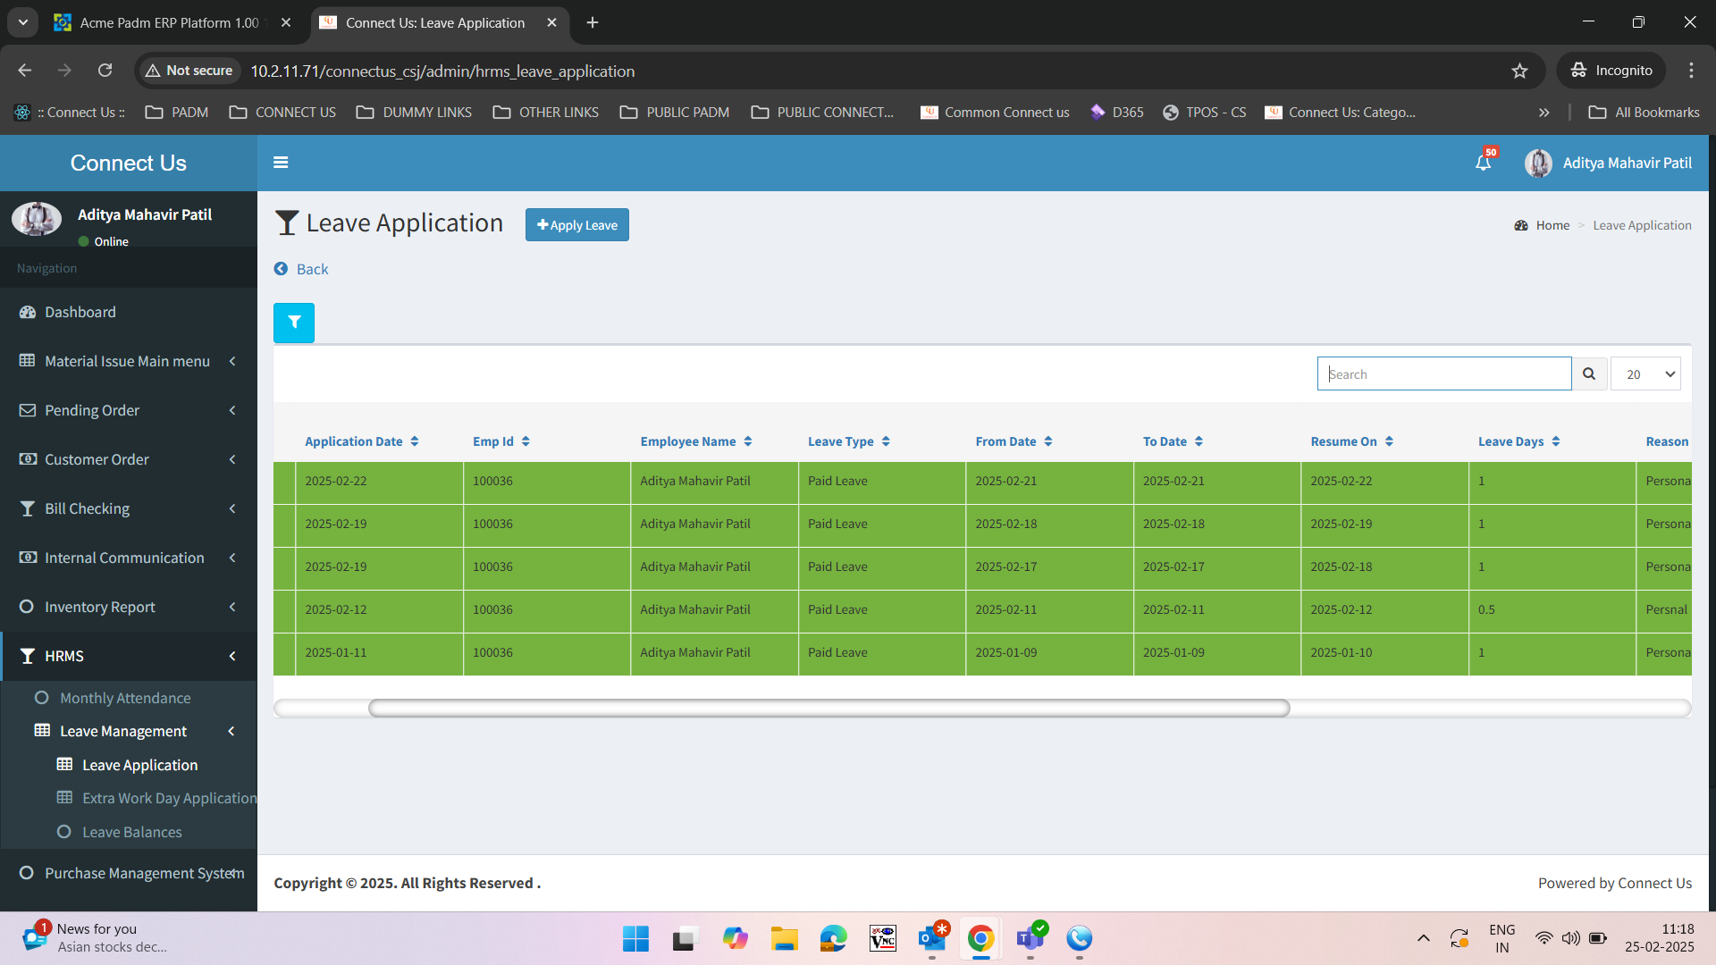Sort by Employee Name column
Image resolution: width=1716 pixels, height=965 pixels.
(696, 441)
